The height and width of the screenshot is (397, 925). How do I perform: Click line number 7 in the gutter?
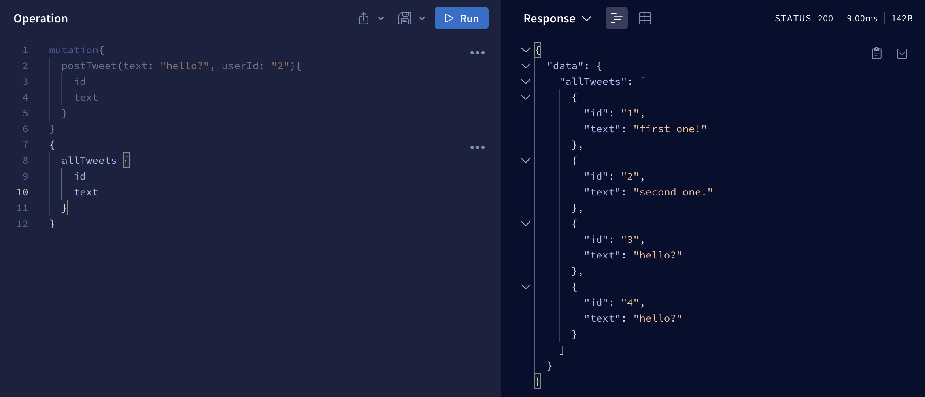pos(25,145)
